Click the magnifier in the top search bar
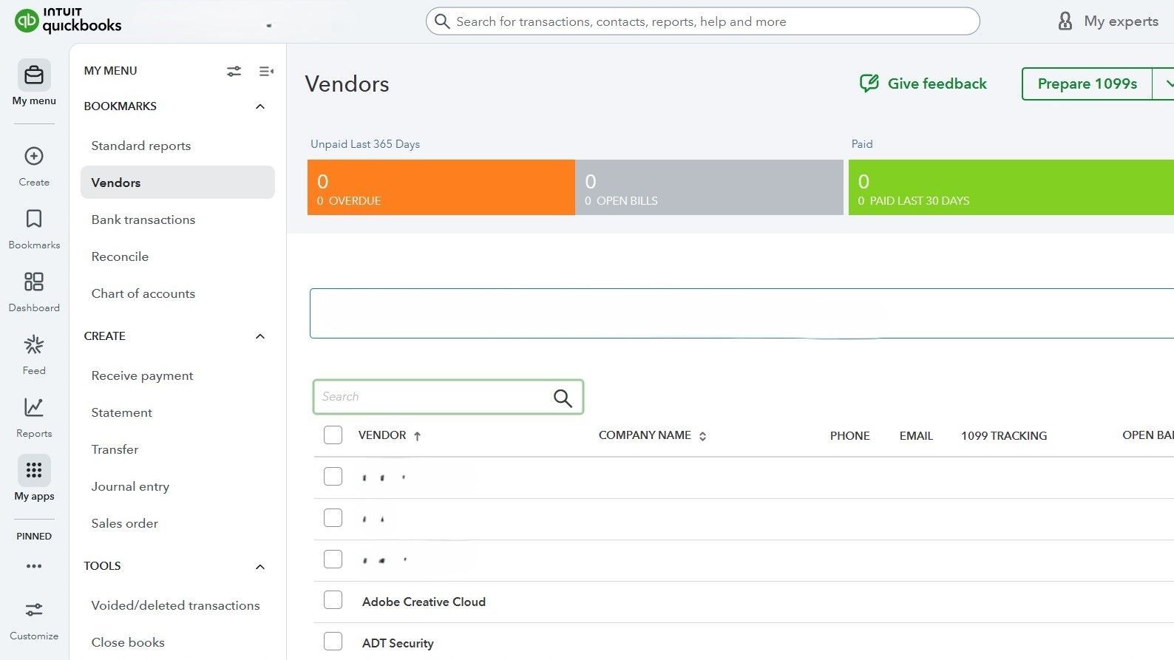Viewport: 1174px width, 660px height. 442,21
